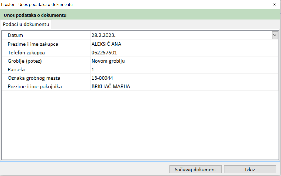Image resolution: width=281 pixels, height=176 pixels.
Task: Click the green Unos podataka o dokumentu header
Action: pos(35,15)
